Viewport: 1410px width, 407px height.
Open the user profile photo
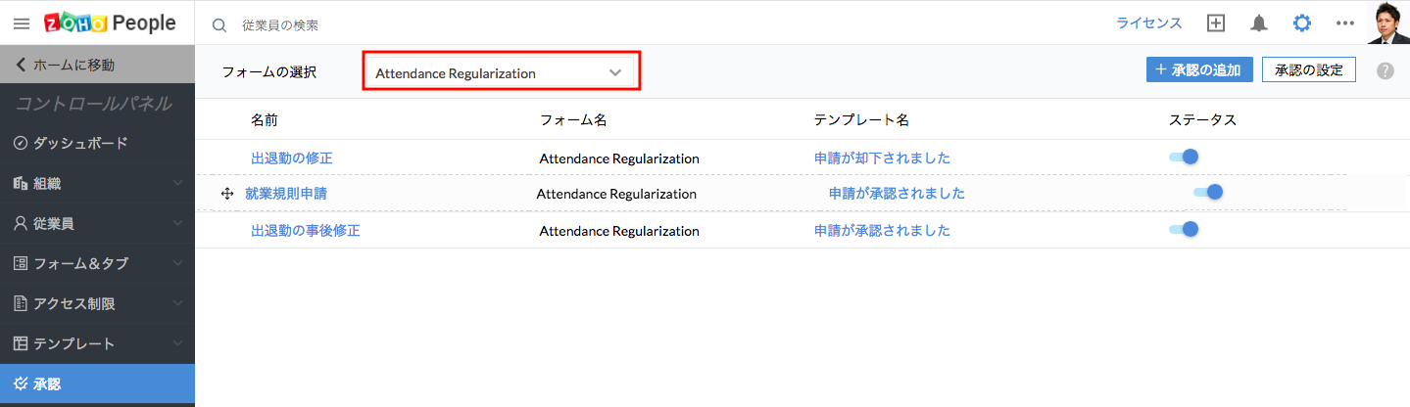(x=1387, y=23)
